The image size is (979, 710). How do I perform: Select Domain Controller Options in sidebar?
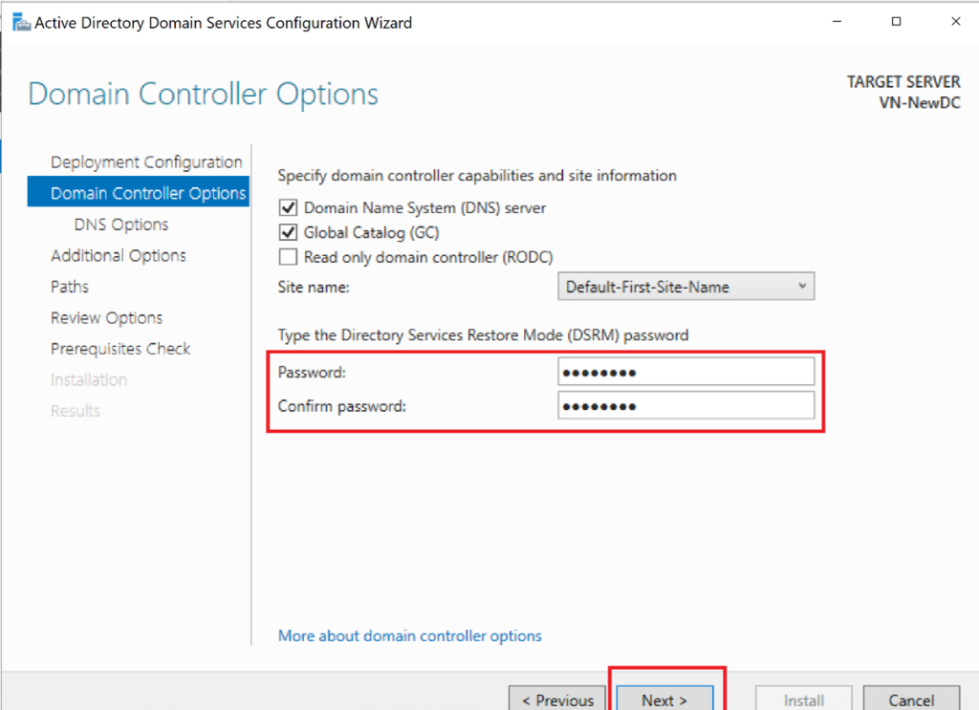tap(148, 193)
